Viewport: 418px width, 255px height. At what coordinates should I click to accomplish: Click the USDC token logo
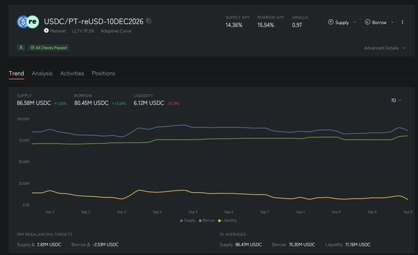(22, 22)
